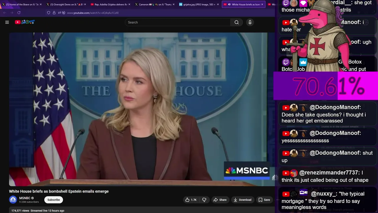
Task: Click the autoplay blocked icon in the address bar
Action: 63,13
